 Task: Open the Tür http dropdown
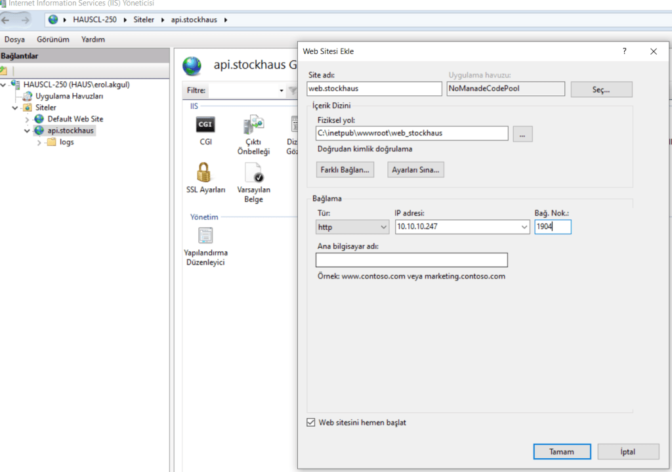[x=352, y=227]
